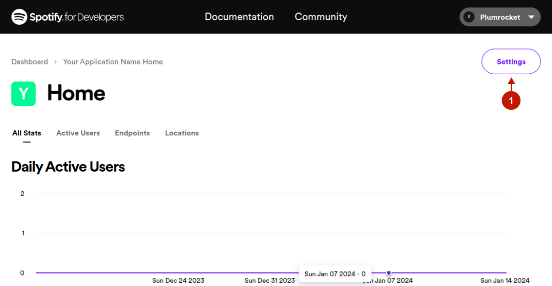Image resolution: width=552 pixels, height=286 pixels.
Task: Click the Plumrocket profile avatar
Action: pyautogui.click(x=469, y=17)
